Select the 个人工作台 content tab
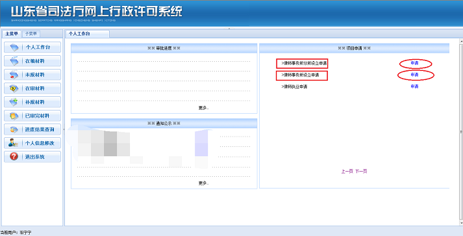463x236 pixels. click(x=87, y=34)
